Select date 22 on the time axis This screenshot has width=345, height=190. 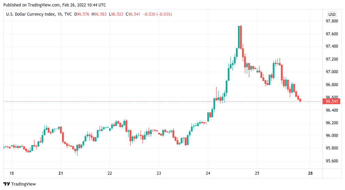110,173
